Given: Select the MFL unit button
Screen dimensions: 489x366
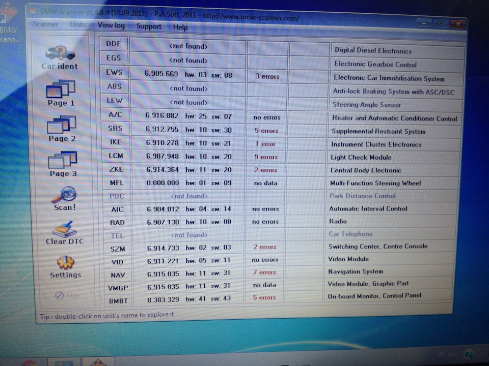Looking at the screenshot, I should coord(117,183).
